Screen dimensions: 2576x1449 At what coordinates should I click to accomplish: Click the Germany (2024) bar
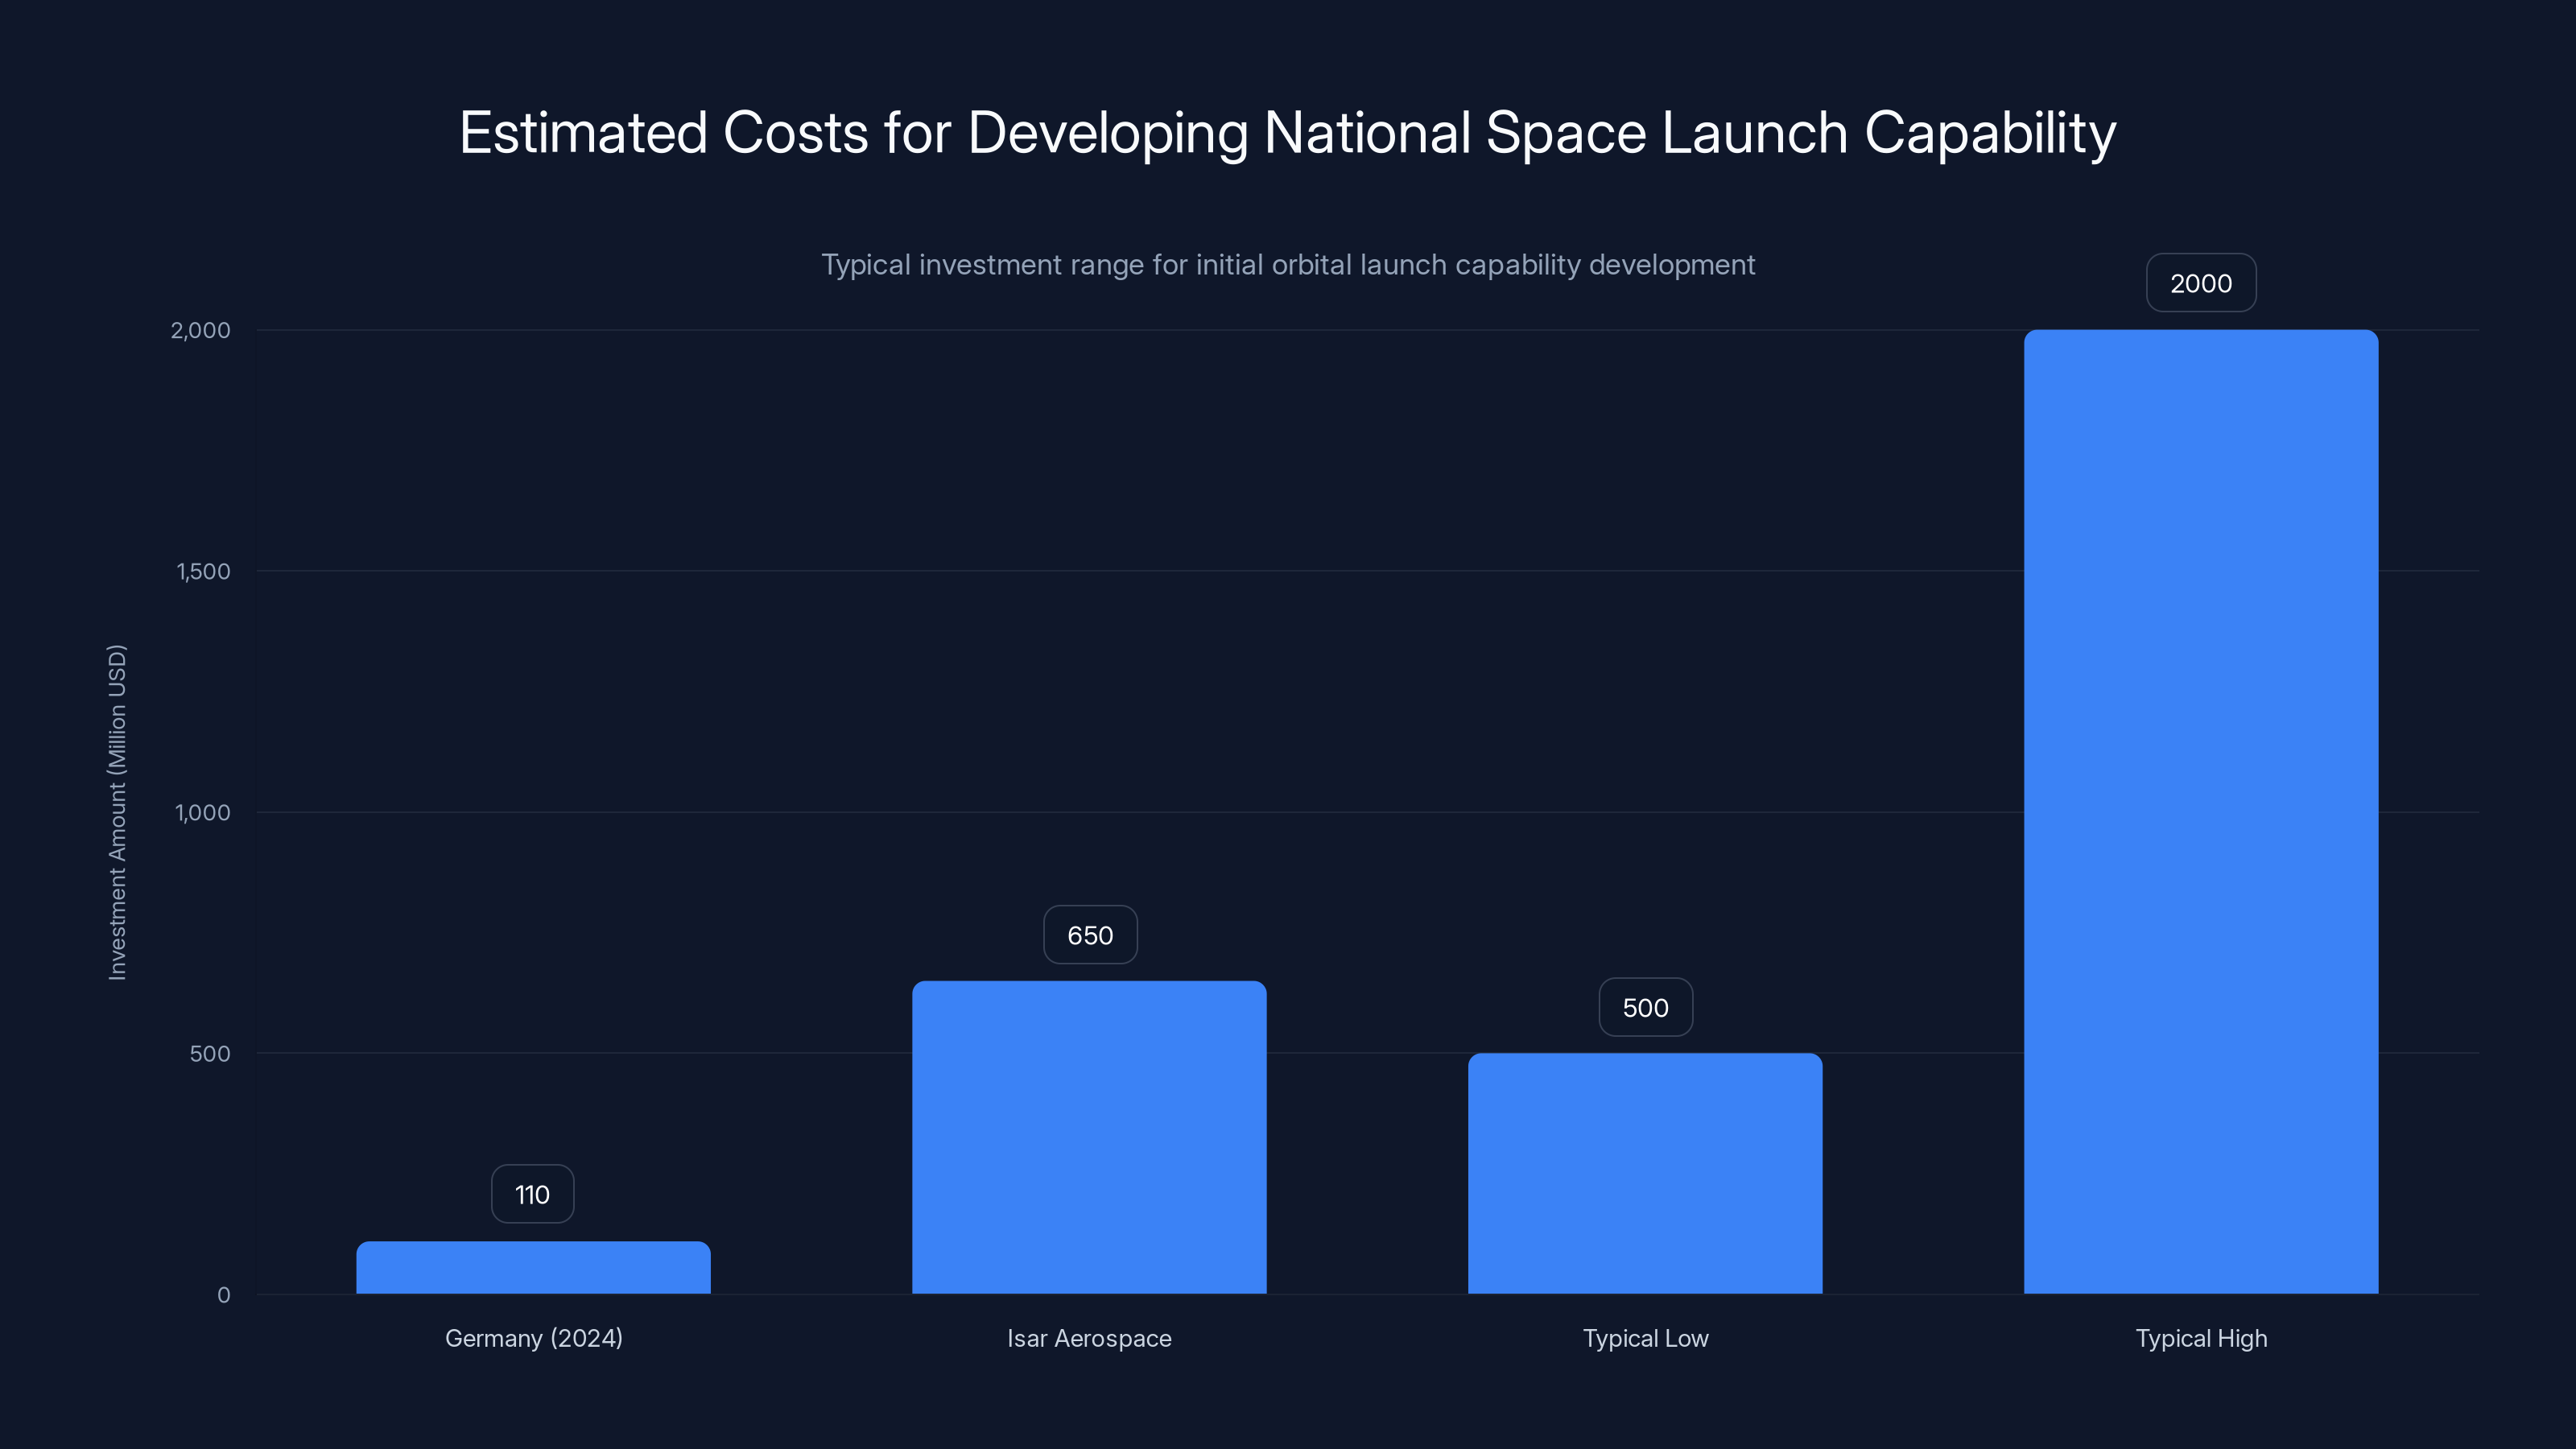click(532, 1270)
